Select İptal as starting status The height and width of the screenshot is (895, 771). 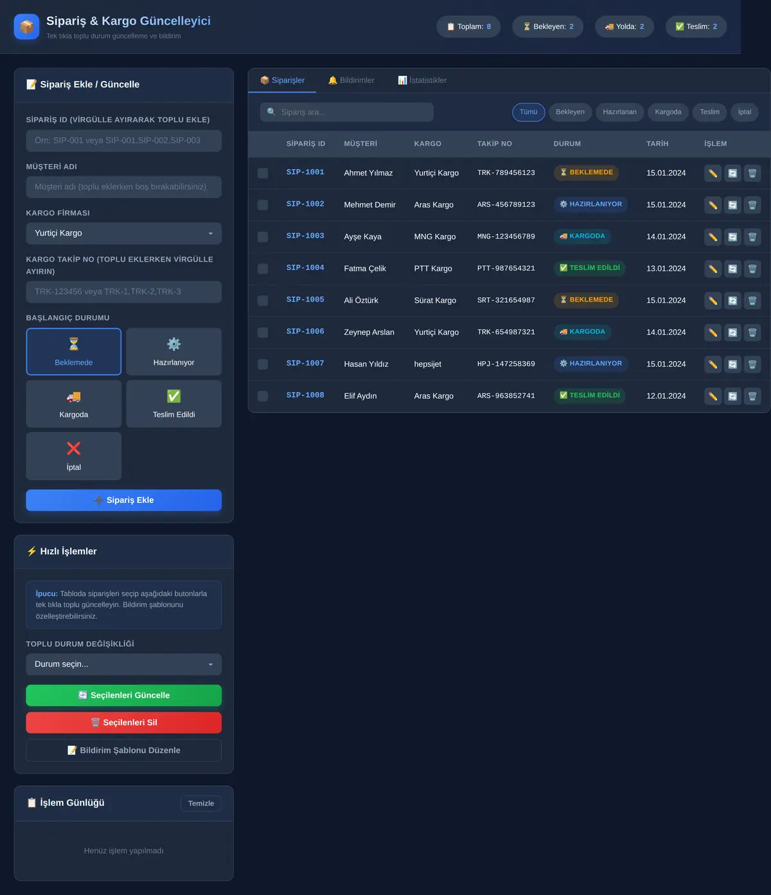(74, 457)
